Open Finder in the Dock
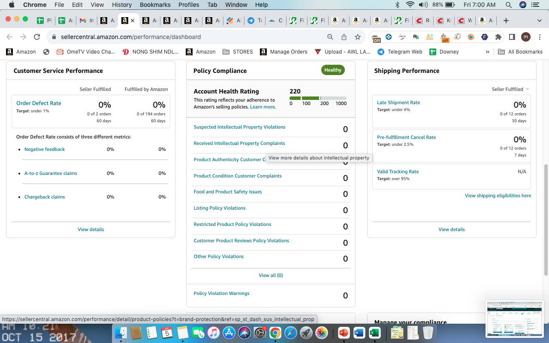 (121, 332)
